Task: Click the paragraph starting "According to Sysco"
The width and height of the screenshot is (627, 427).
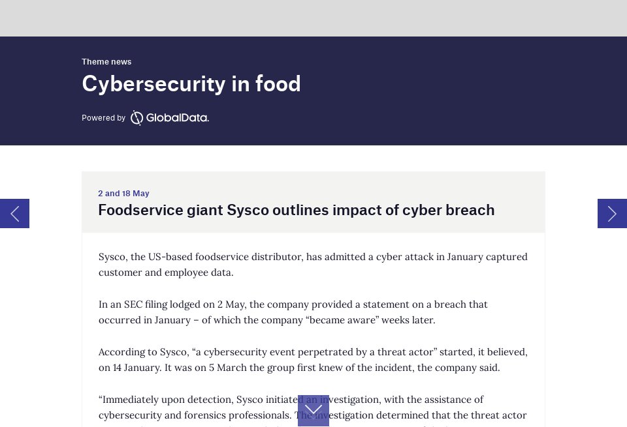Action: 313,360
